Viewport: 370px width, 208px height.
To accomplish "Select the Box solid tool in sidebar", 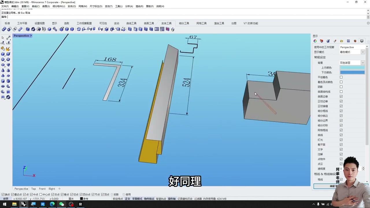I will pyautogui.click(x=3, y=54).
